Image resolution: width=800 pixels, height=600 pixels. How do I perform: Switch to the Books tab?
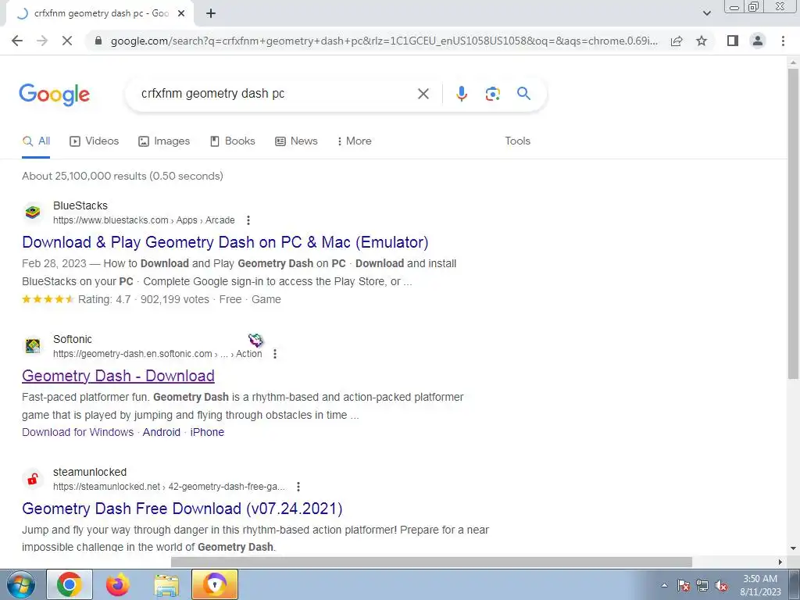click(233, 141)
